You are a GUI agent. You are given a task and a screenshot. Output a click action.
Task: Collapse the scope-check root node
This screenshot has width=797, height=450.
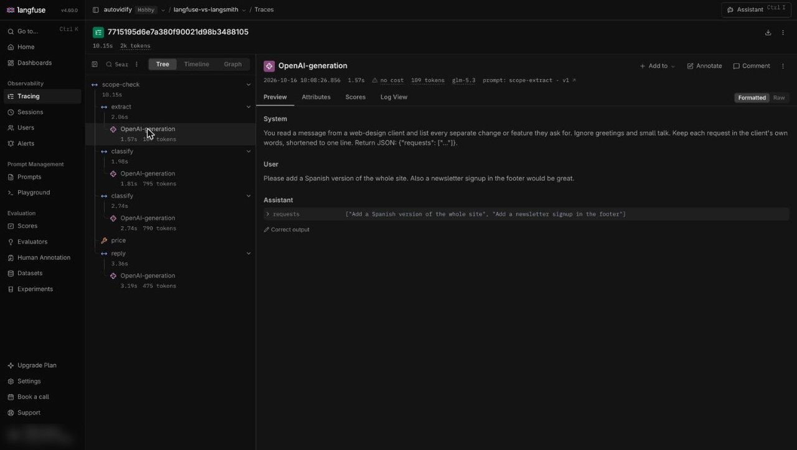click(248, 85)
